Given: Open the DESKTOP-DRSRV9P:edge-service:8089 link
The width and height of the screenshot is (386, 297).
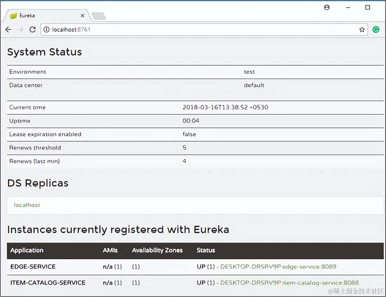Looking at the screenshot, I should pyautogui.click(x=278, y=267).
